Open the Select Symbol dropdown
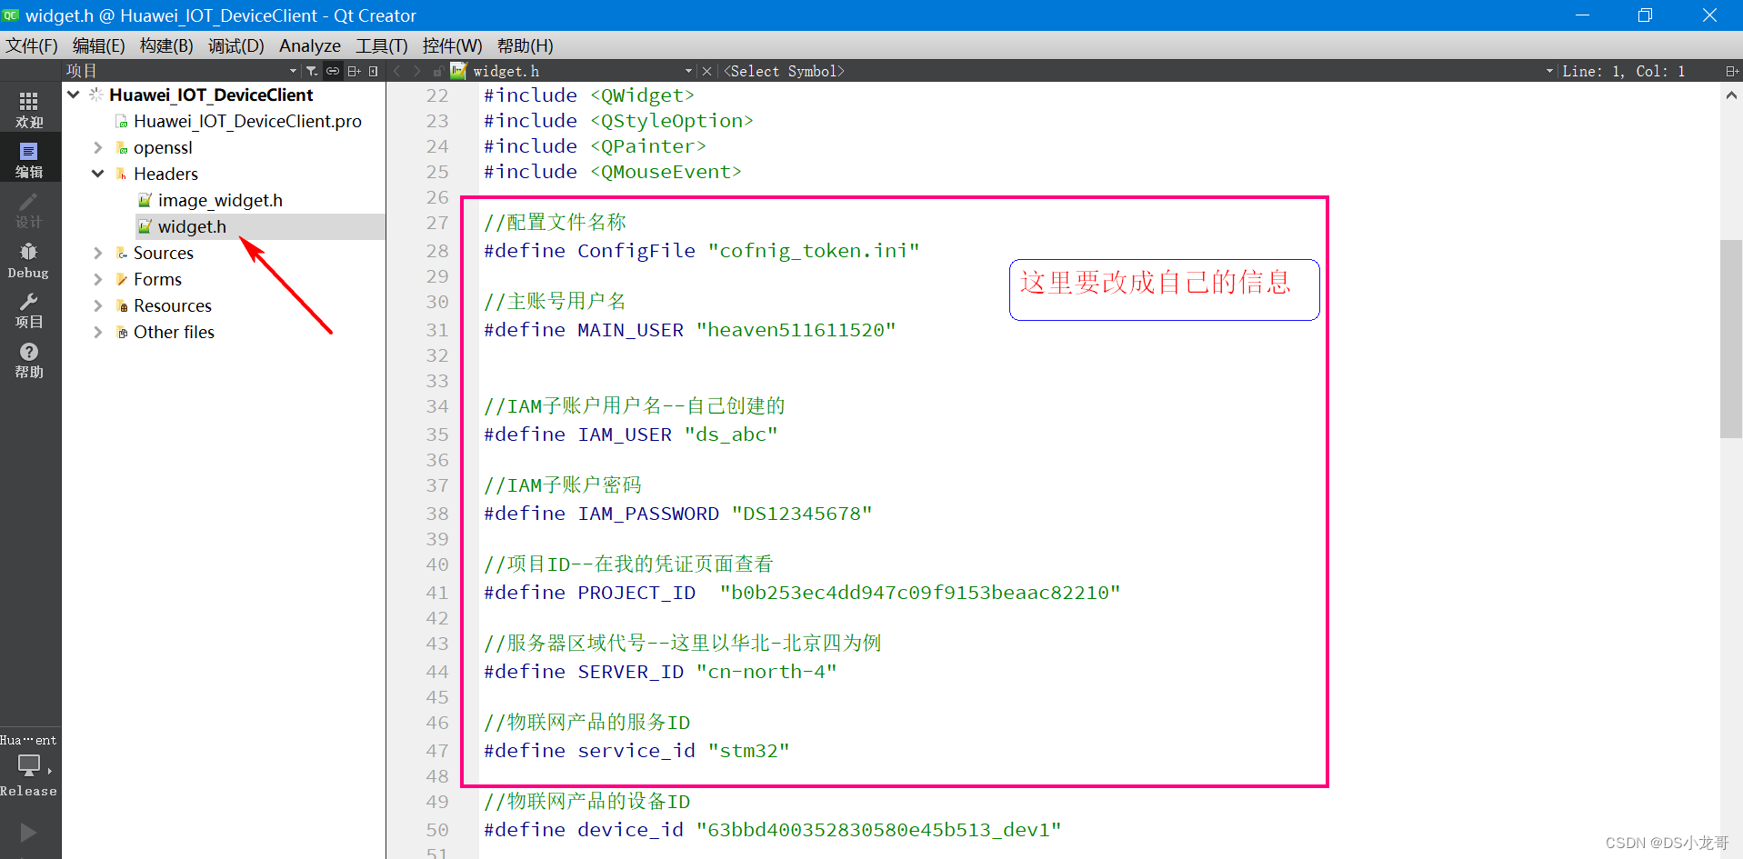 click(x=1138, y=71)
